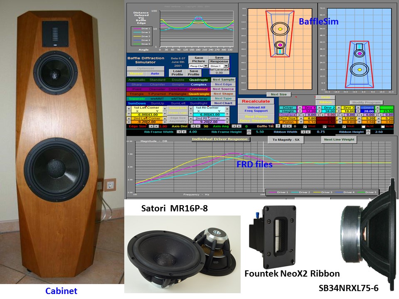Enable the FALSE checkbox under Drvr 4

coord(364,127)
